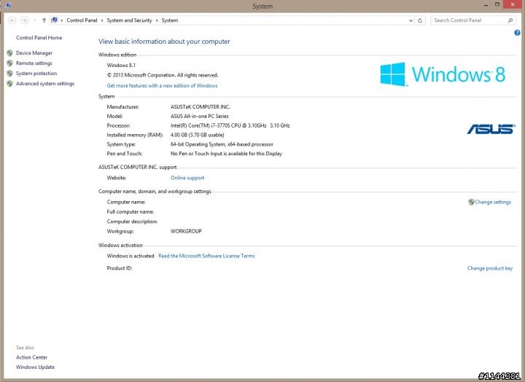Image resolution: width=525 pixels, height=382 pixels.
Task: Click the Forward navigation arrow
Action: click(x=24, y=20)
